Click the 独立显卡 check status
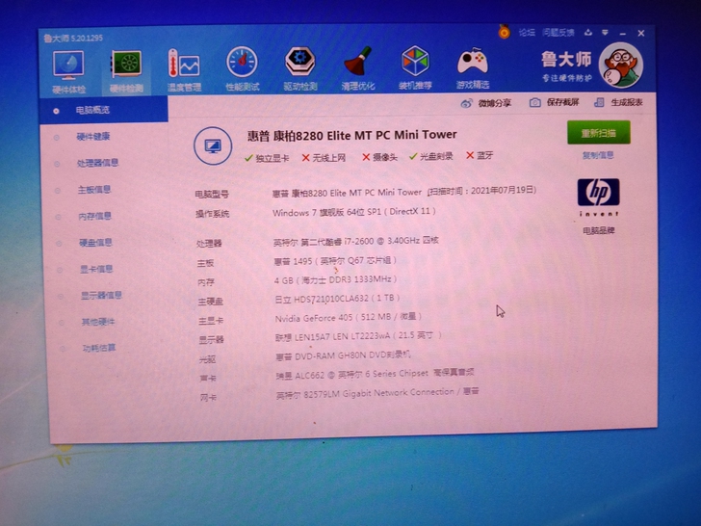Screen dimensions: 701x526 point(267,158)
